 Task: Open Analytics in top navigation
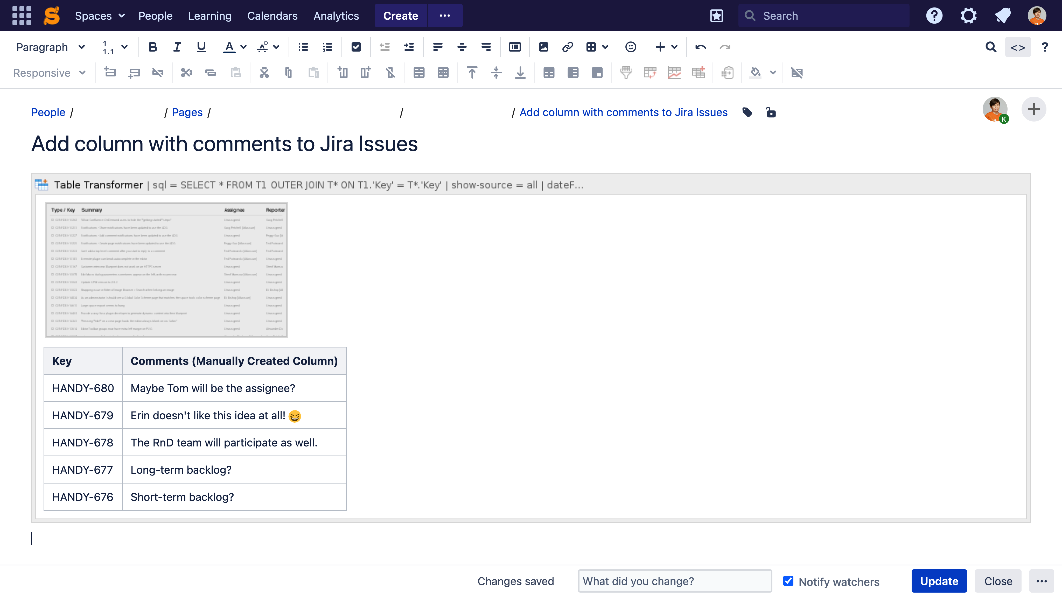click(336, 16)
